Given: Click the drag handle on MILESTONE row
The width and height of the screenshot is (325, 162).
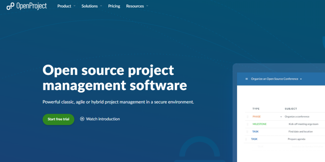Looking at the screenshot, I should 248,124.
